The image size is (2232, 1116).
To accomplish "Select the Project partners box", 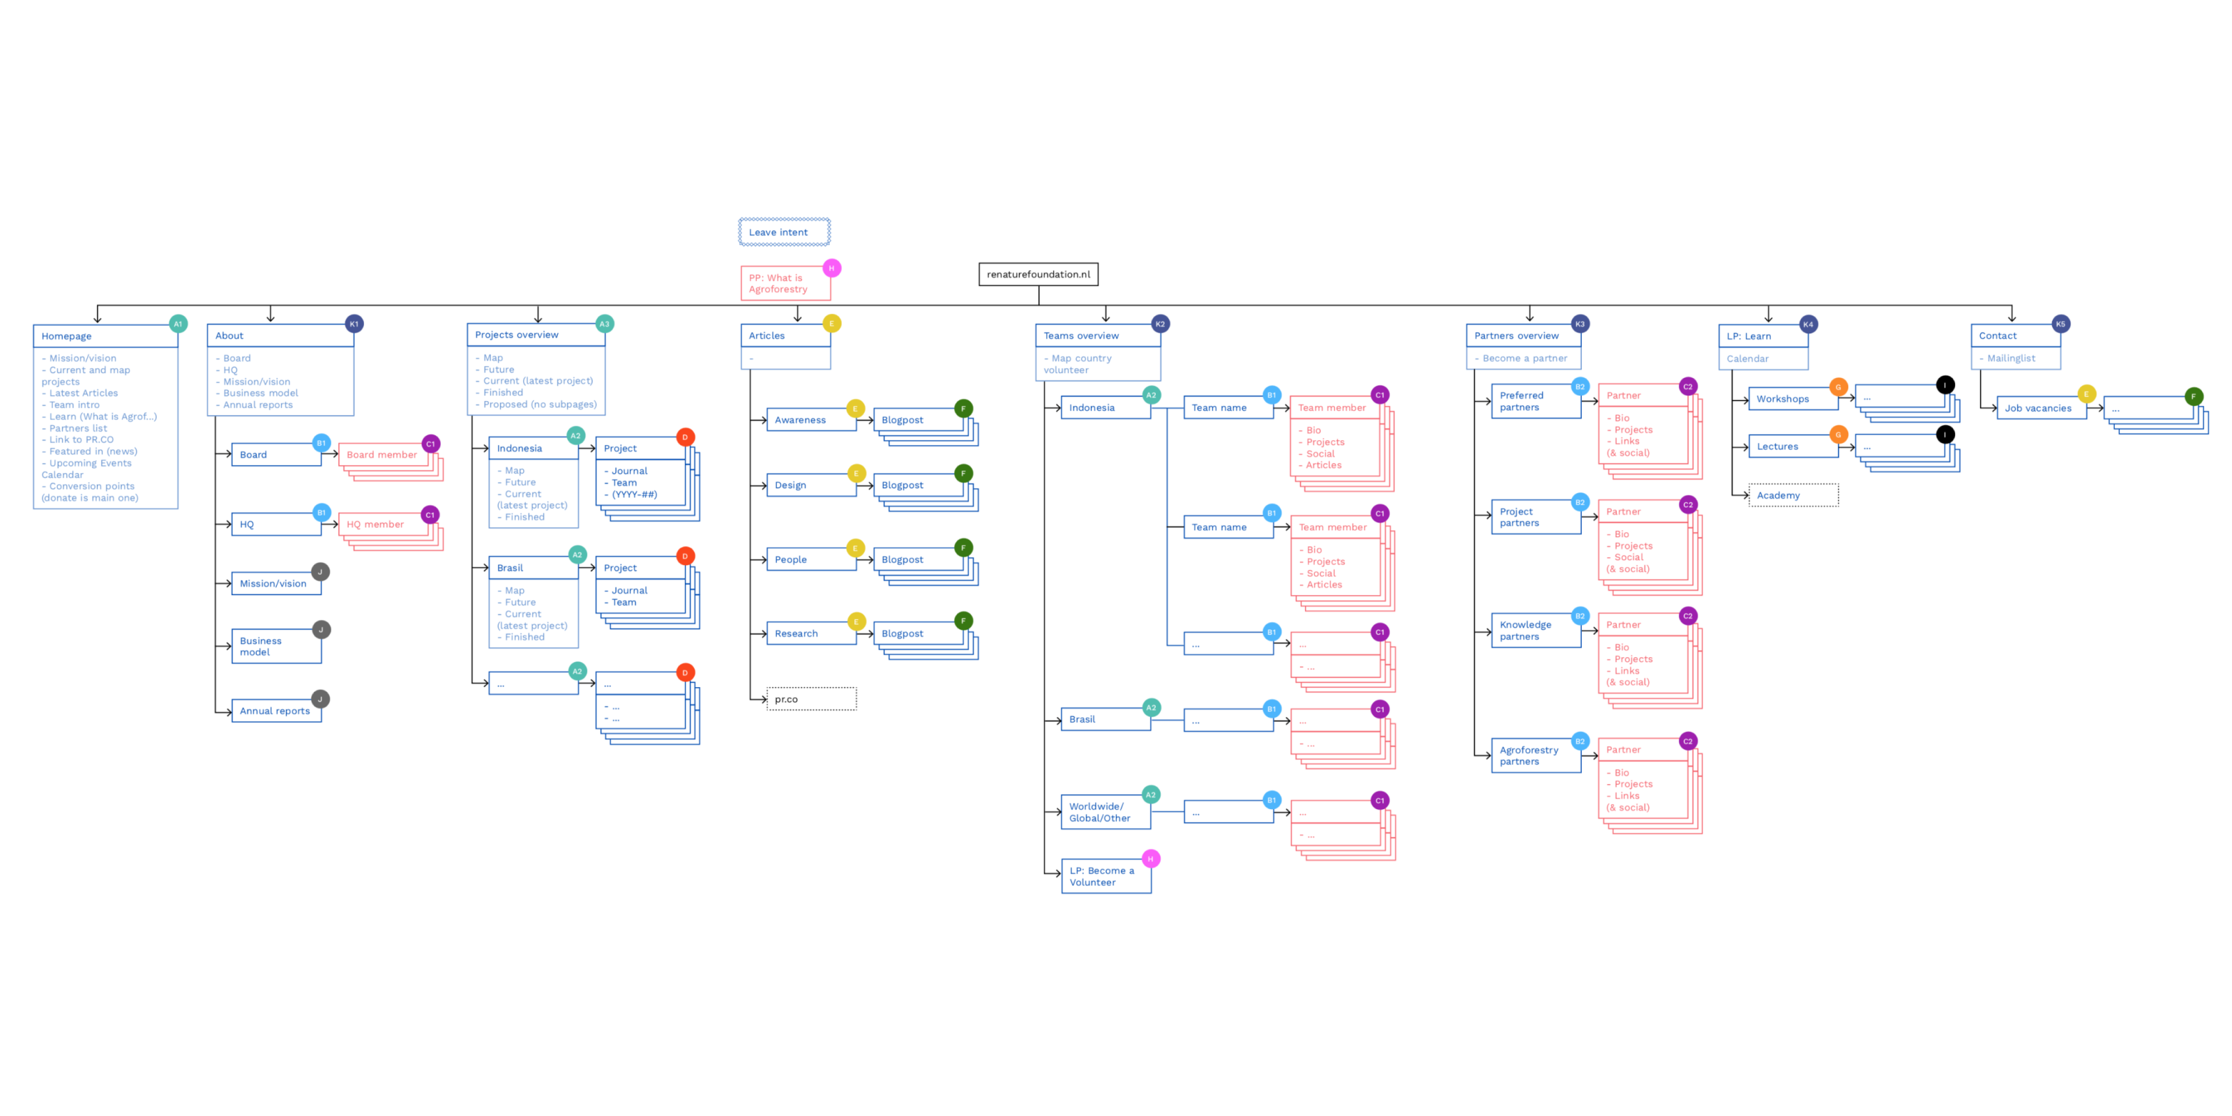I will point(1536,518).
